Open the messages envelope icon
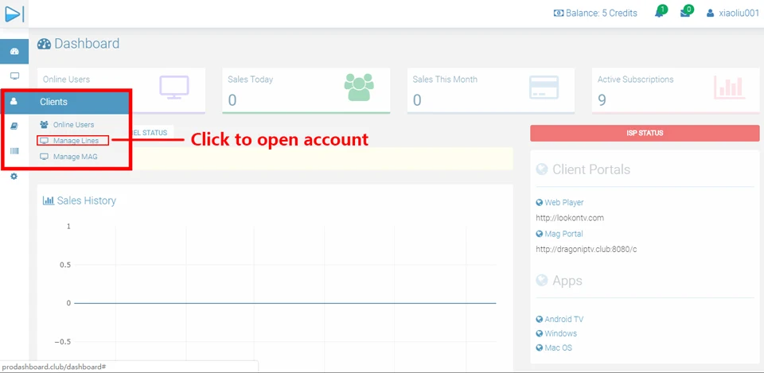764x373 pixels. coord(686,12)
